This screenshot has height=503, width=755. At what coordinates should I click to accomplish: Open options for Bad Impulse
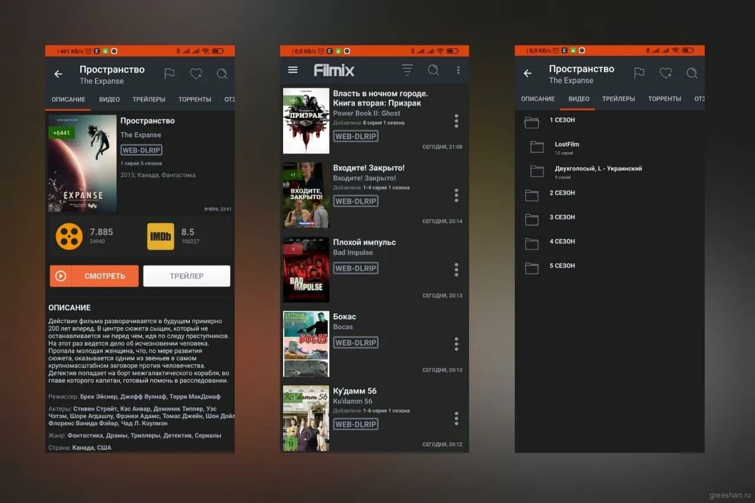click(x=456, y=270)
